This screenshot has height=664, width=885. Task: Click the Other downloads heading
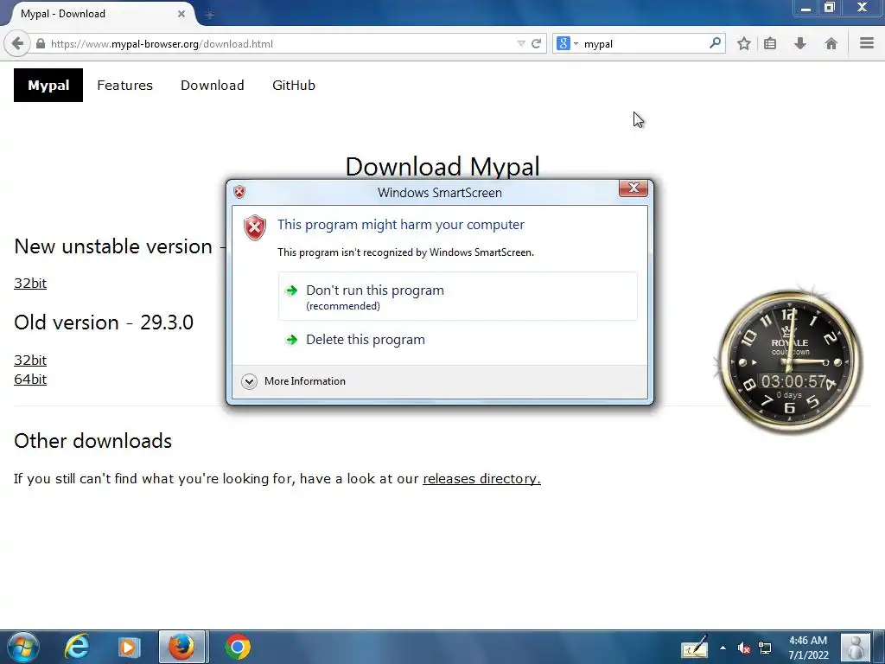93,441
